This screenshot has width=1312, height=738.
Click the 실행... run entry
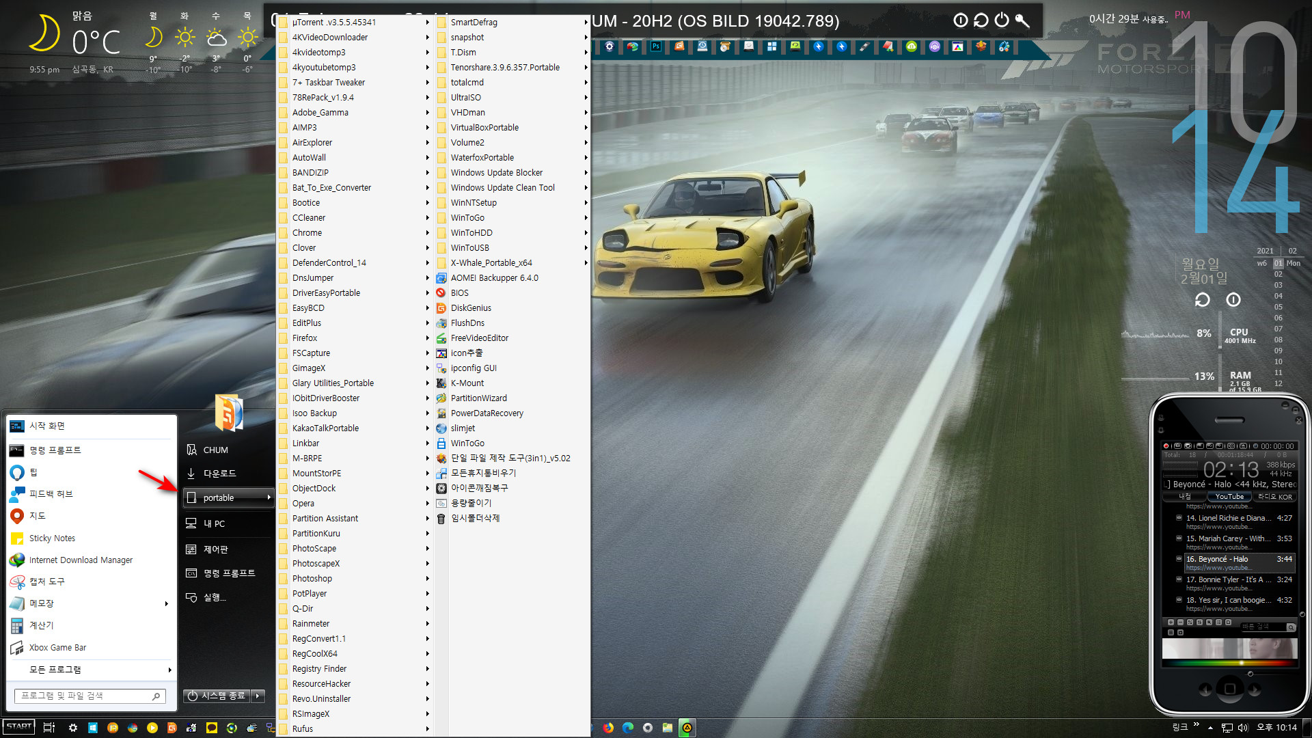pos(228,597)
